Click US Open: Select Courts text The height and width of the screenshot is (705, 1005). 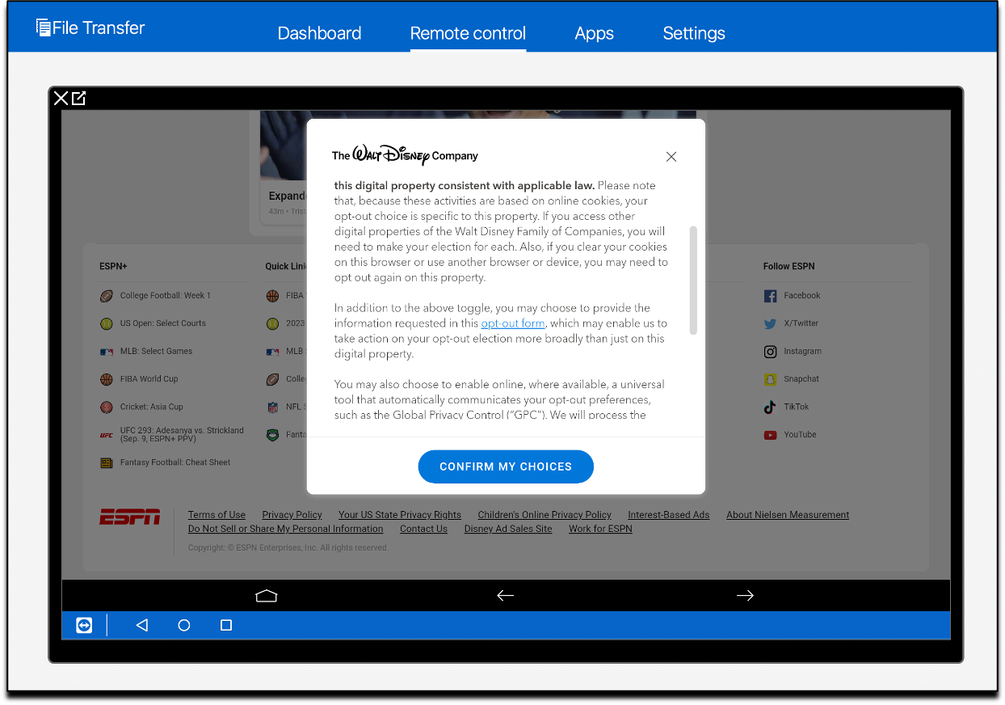click(163, 323)
